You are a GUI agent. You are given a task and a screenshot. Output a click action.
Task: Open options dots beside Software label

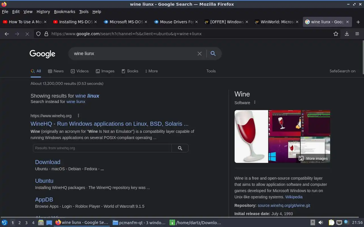click(x=255, y=102)
